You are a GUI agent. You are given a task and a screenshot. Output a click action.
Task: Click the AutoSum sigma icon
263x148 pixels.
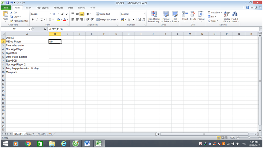click(209, 13)
